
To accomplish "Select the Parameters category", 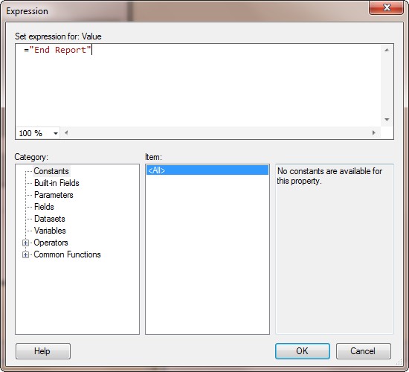I will 54,195.
